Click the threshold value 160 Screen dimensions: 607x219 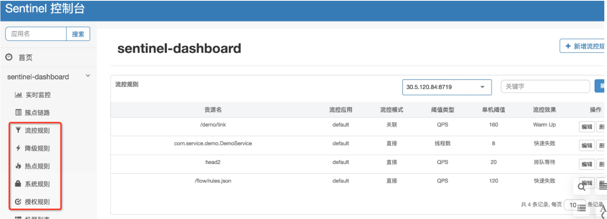coord(493,125)
